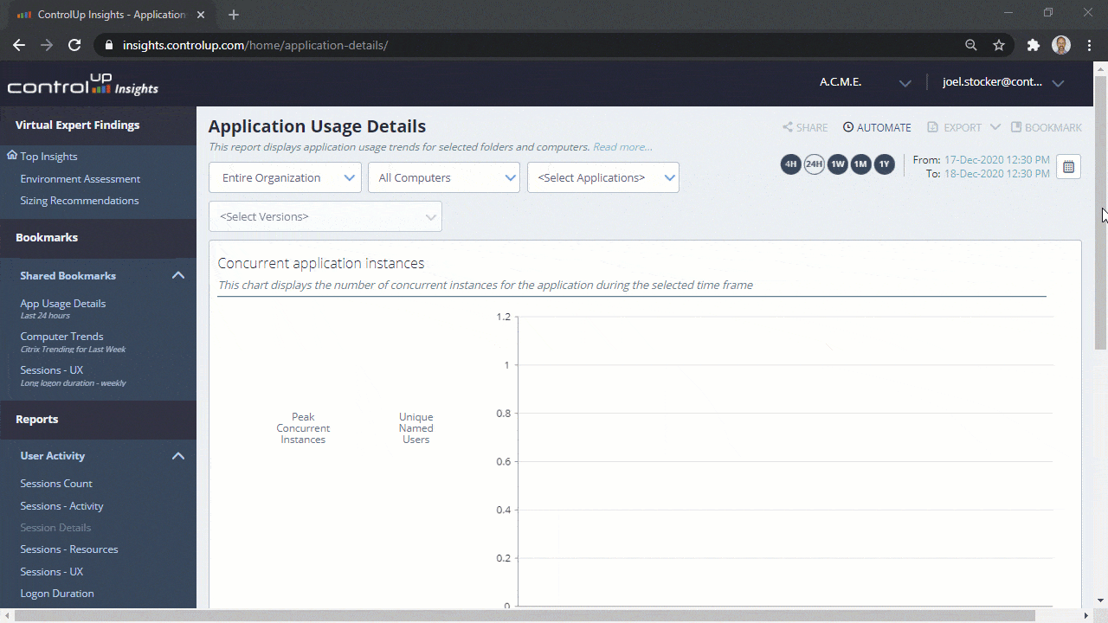The image size is (1108, 623).
Task: Click the page vertical scrollbar thumb
Action: point(1100,212)
